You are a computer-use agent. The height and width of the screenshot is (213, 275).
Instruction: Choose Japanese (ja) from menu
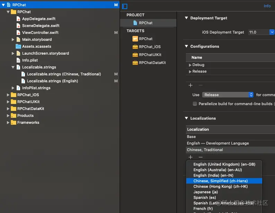click(x=224, y=192)
